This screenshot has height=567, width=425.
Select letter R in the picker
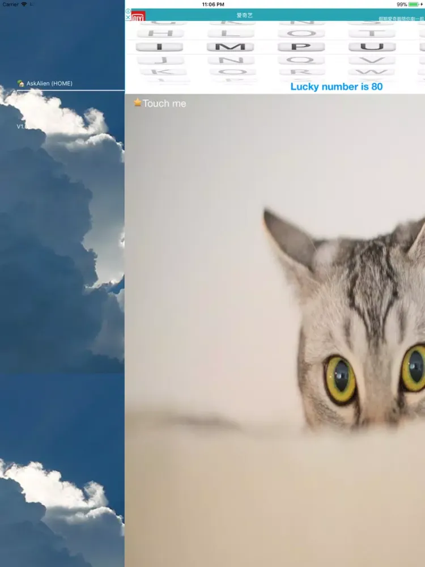(301, 72)
